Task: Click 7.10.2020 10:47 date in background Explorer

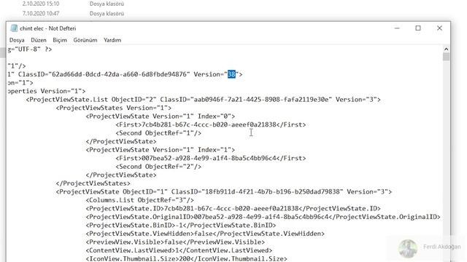Action: (41, 13)
